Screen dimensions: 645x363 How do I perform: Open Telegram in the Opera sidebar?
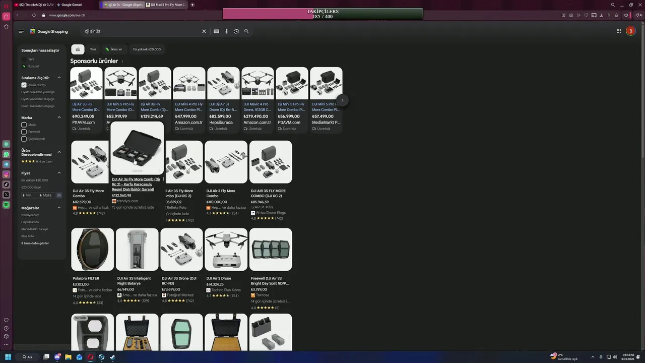[x=6, y=164]
